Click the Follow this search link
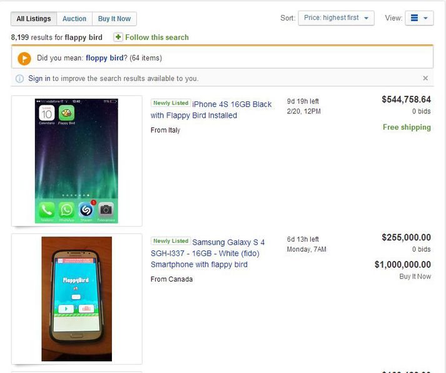446x373 pixels. coord(157,38)
